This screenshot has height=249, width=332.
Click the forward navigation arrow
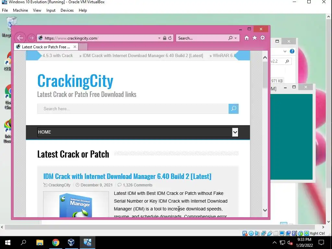(31, 38)
